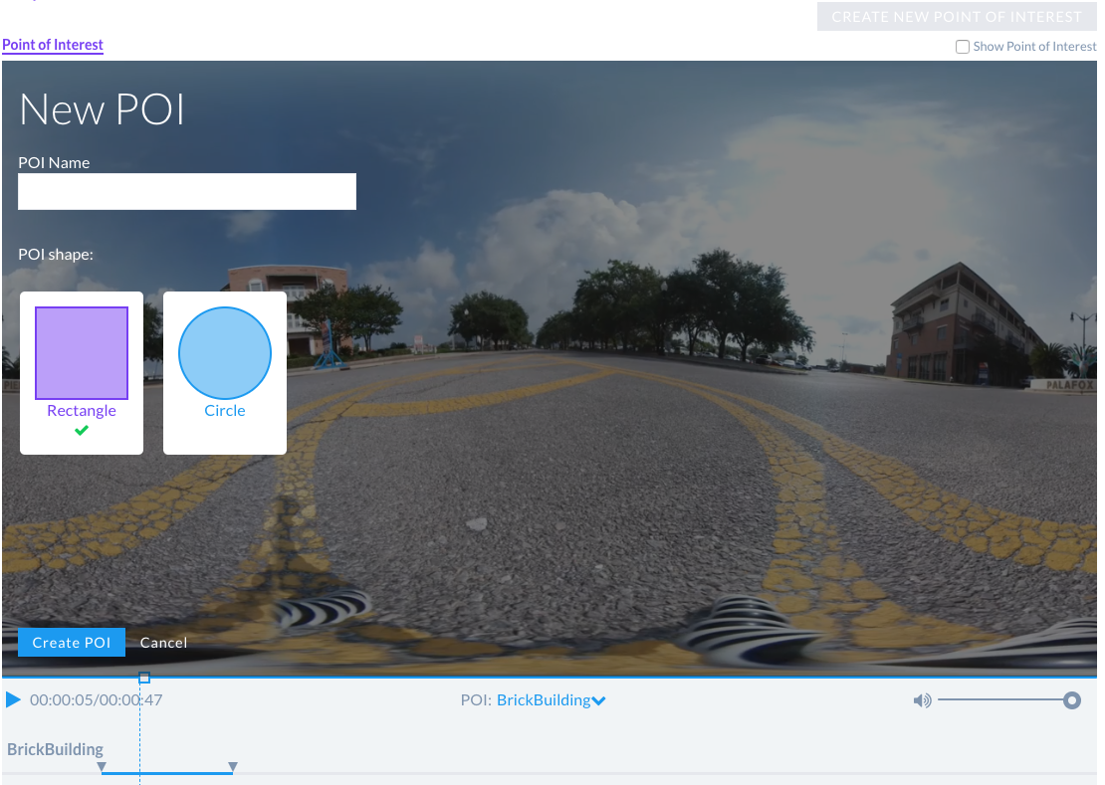The width and height of the screenshot is (1105, 785).
Task: Open the BrickBuilding POI dropdown
Action: 552,700
